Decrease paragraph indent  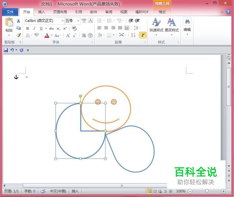tap(131, 21)
